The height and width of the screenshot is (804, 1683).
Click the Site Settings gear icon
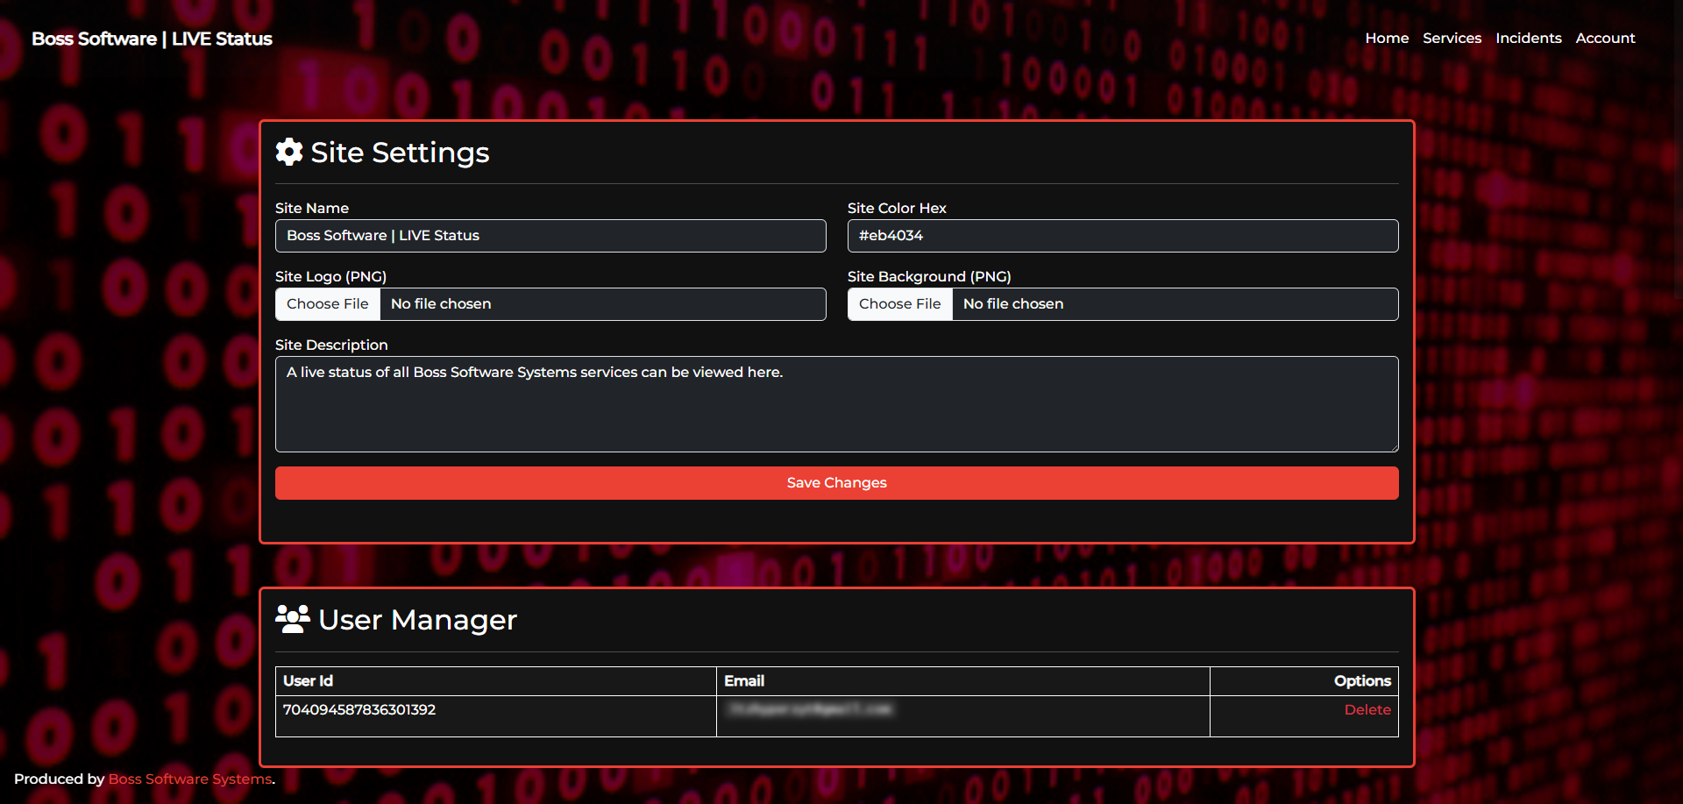click(289, 152)
